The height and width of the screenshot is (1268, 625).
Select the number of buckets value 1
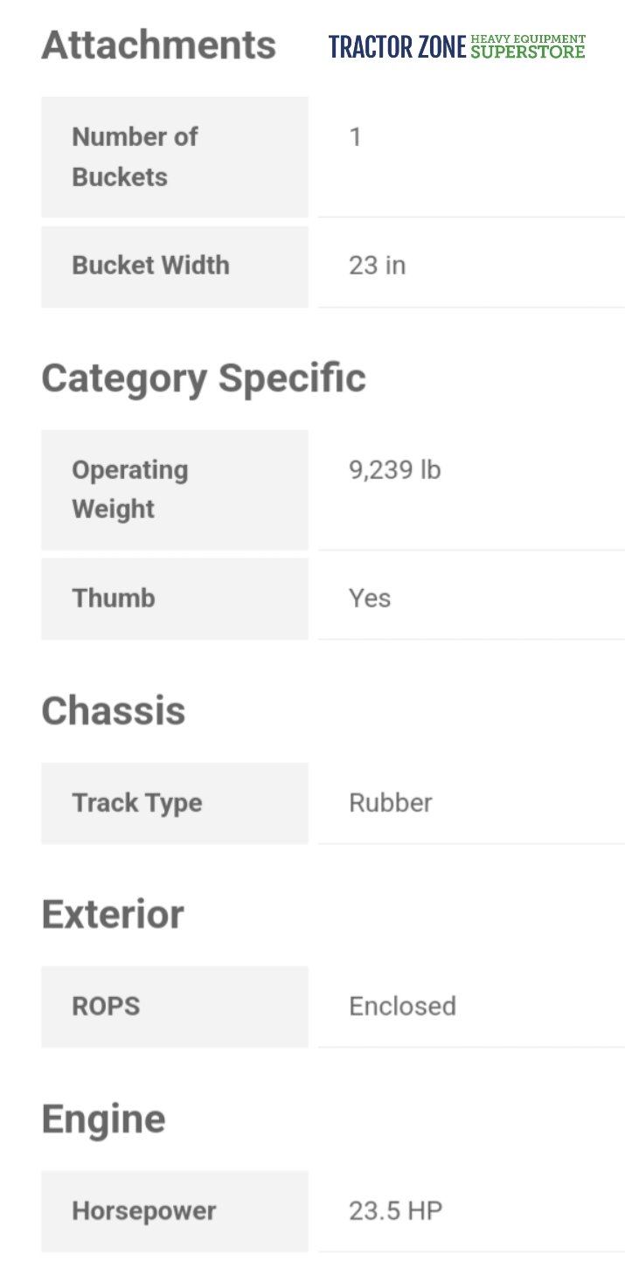click(356, 137)
